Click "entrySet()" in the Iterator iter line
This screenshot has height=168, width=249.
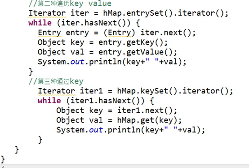click(x=149, y=13)
